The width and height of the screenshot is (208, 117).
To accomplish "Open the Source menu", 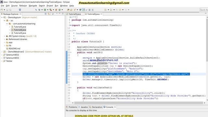I will point(14,6).
